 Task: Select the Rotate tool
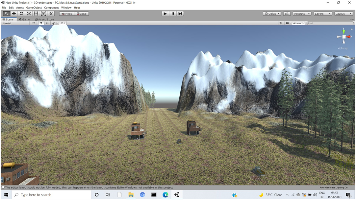(x=21, y=13)
